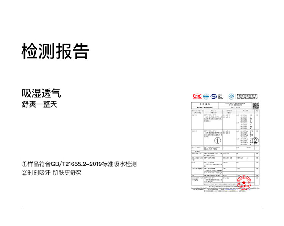Screen dimensions: 284x226
Task: Click the CNAS accreditation logo
Action: (214, 96)
